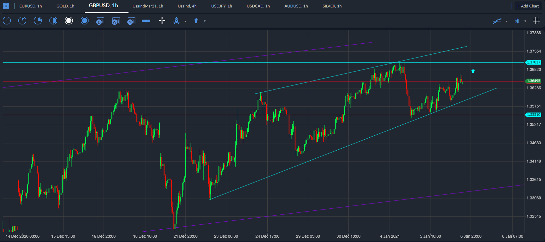Select the blue up arrow marker tool
The width and height of the screenshot is (545, 242).
(x=196, y=21)
